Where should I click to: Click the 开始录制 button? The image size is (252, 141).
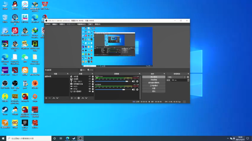click(x=154, y=80)
